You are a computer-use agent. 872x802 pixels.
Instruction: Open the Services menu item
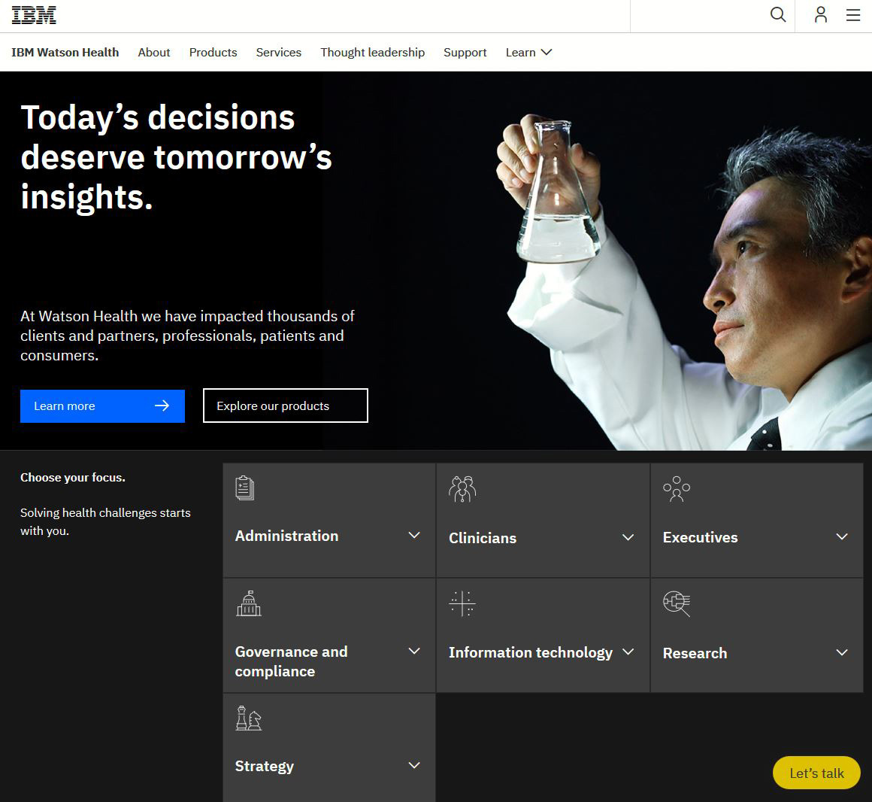click(279, 53)
